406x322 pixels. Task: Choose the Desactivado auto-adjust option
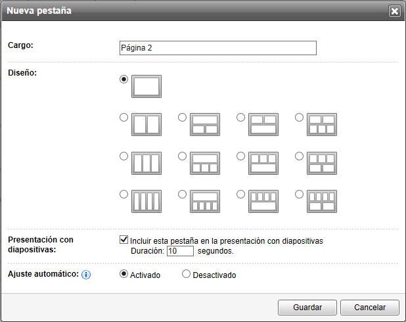pos(186,274)
